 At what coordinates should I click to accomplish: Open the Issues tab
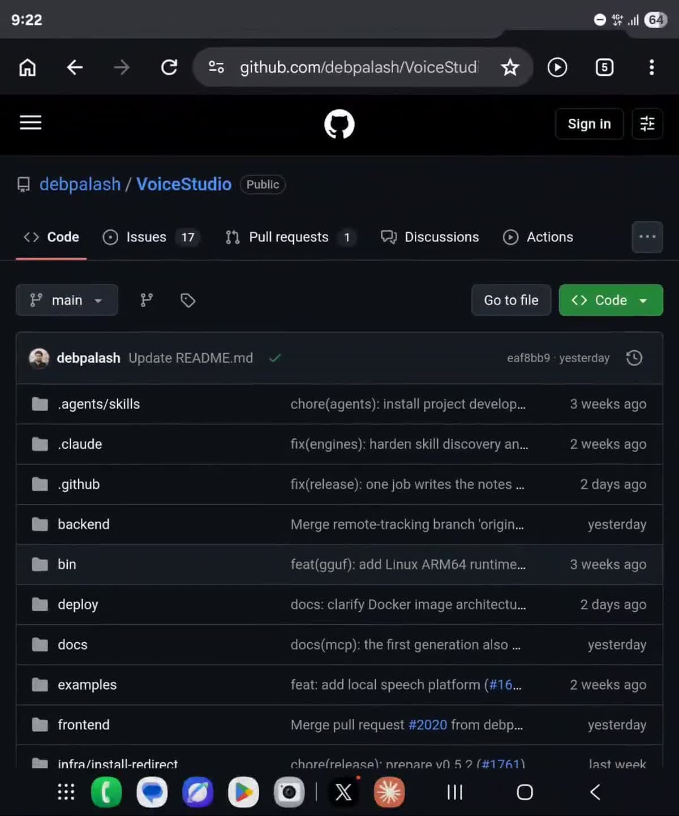(x=151, y=237)
